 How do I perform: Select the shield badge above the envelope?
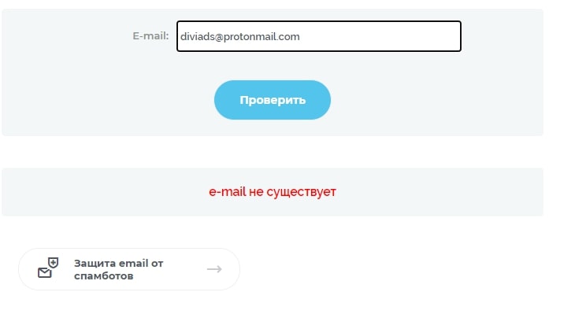tap(54, 262)
